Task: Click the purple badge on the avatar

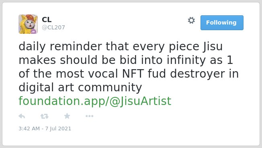Action: pyautogui.click(x=34, y=31)
